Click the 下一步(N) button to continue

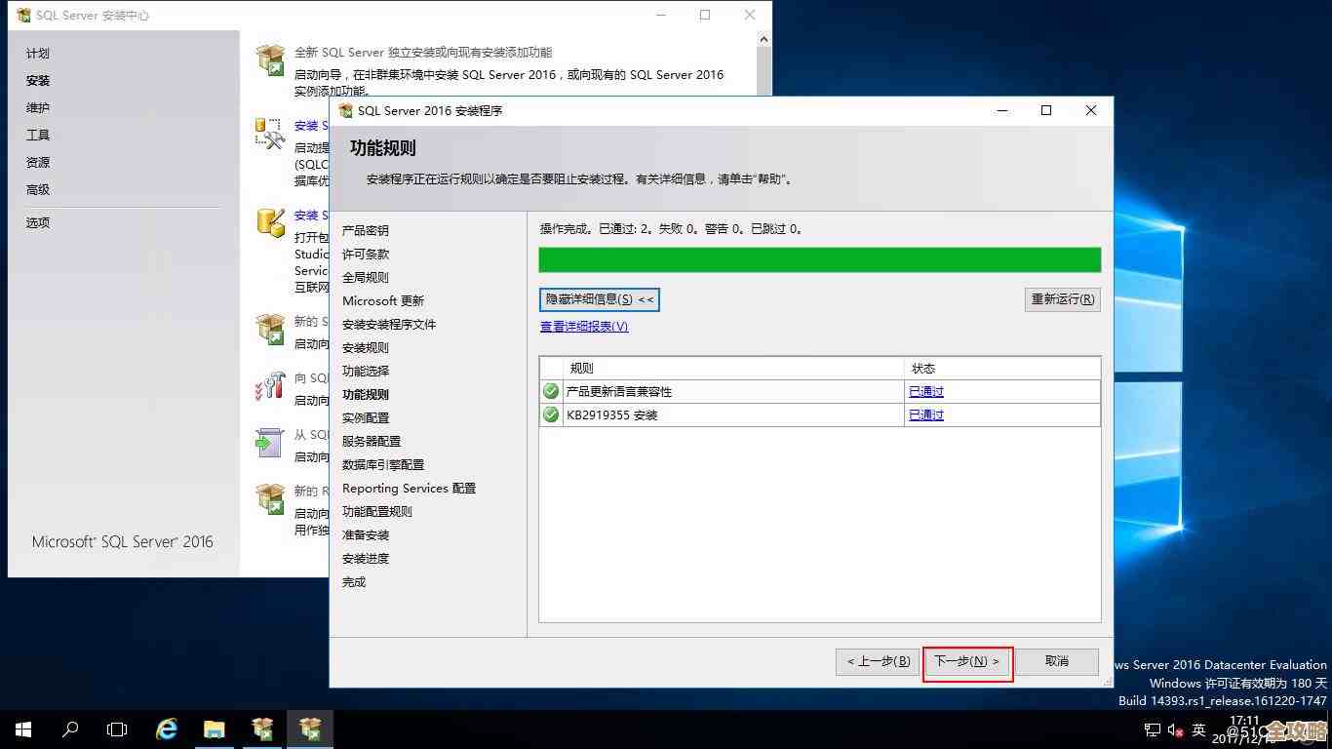tap(966, 661)
